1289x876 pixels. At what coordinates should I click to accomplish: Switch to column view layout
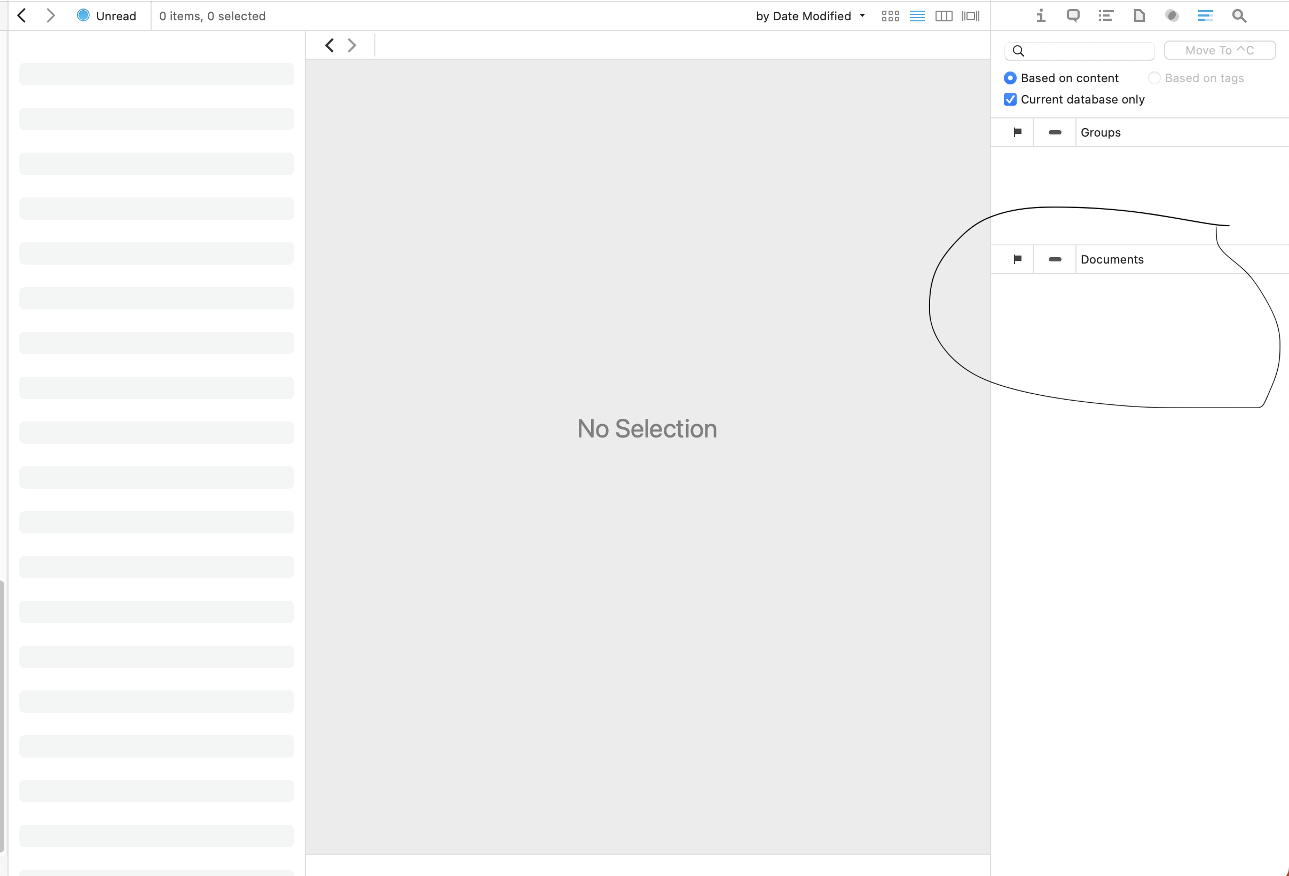944,15
